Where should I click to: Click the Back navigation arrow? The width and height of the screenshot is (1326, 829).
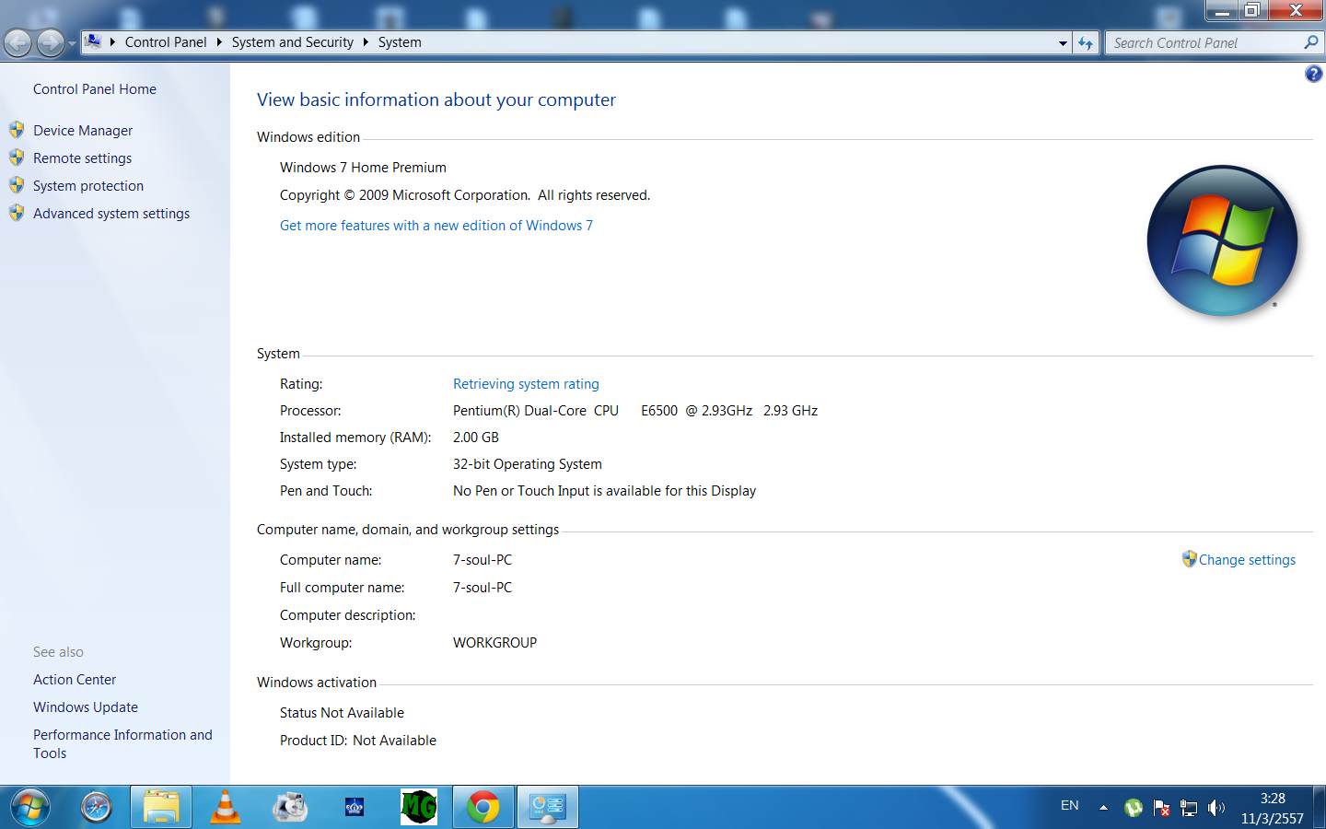(x=17, y=42)
